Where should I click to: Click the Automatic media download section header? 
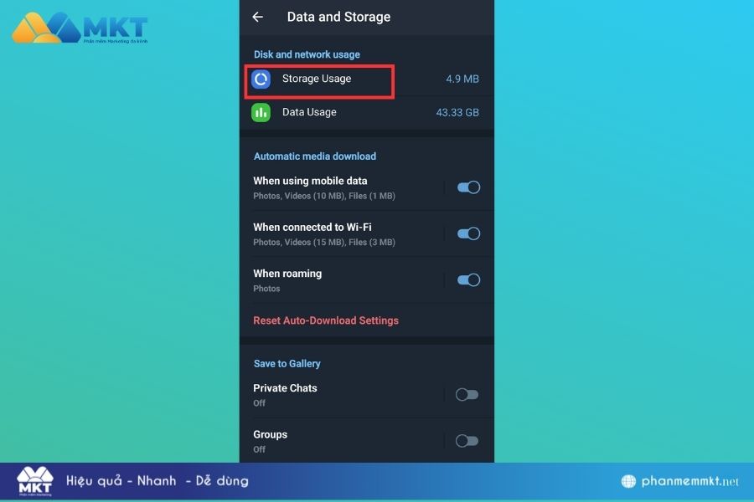[x=314, y=156]
